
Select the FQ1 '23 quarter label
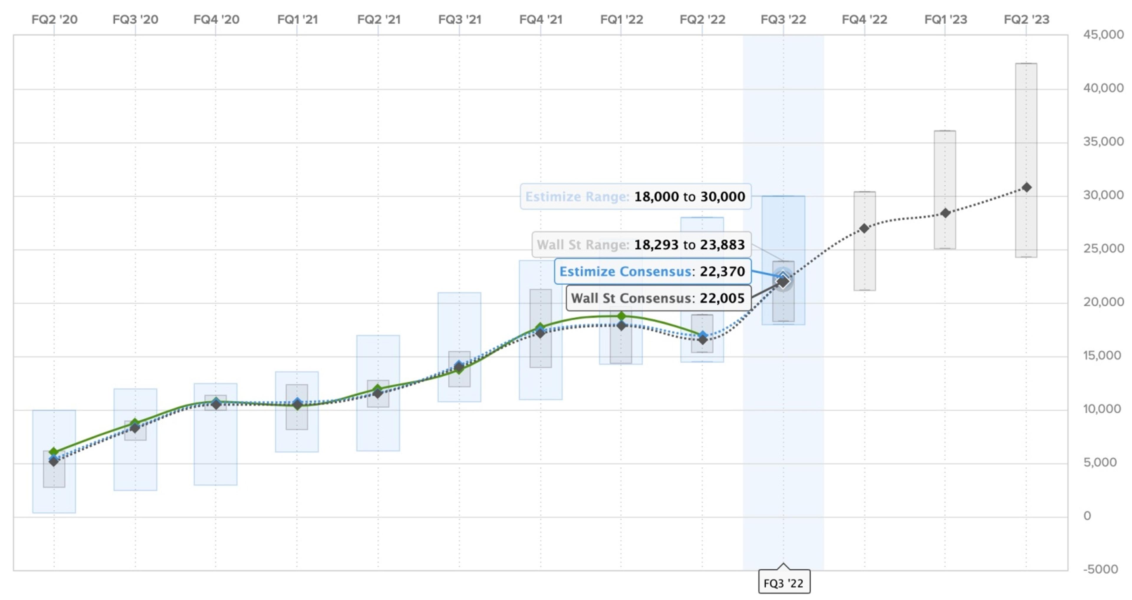coord(946,20)
